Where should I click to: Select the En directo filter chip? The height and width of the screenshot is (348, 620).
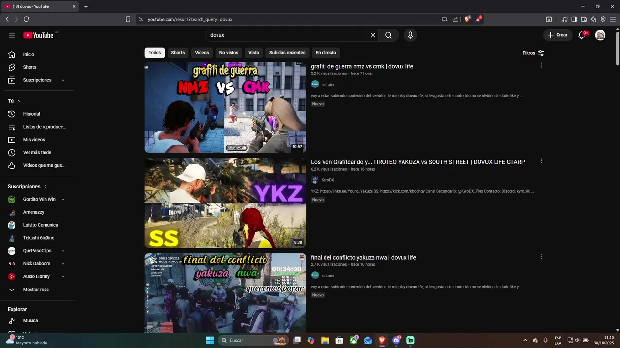(x=325, y=53)
